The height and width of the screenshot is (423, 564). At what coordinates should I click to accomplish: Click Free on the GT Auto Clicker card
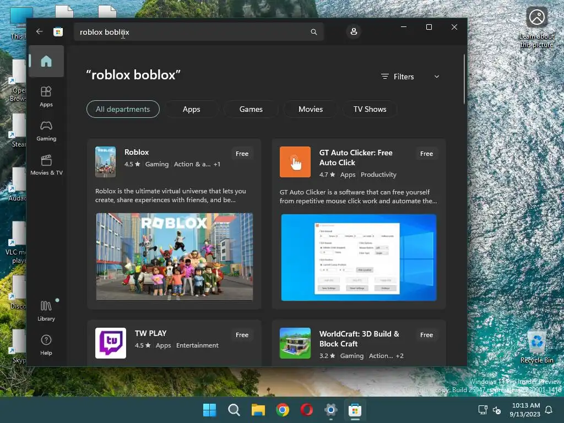(x=427, y=154)
